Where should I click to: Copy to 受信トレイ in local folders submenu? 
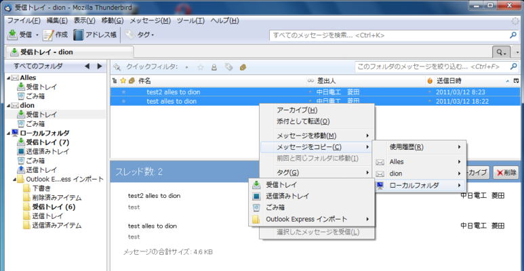(311, 184)
